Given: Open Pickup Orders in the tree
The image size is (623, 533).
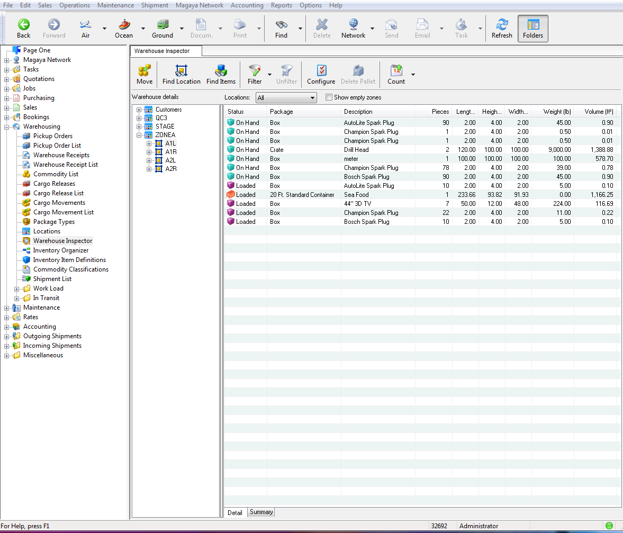Looking at the screenshot, I should (x=53, y=136).
